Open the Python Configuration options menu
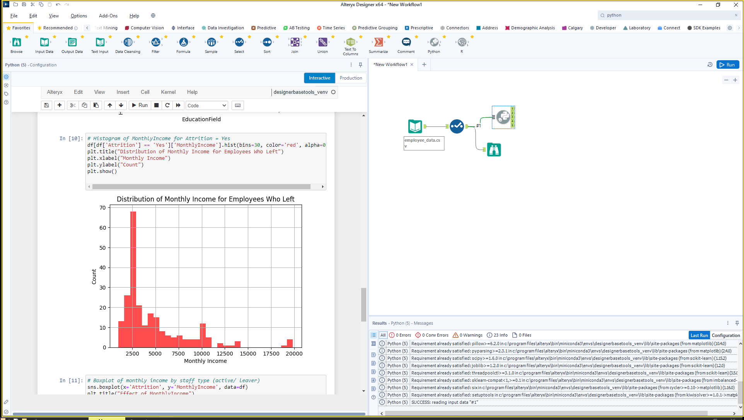Viewport: 744px width, 420px height. tap(351, 64)
